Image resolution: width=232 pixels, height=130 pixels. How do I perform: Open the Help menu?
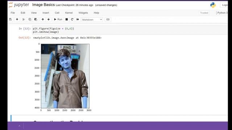[96, 13]
